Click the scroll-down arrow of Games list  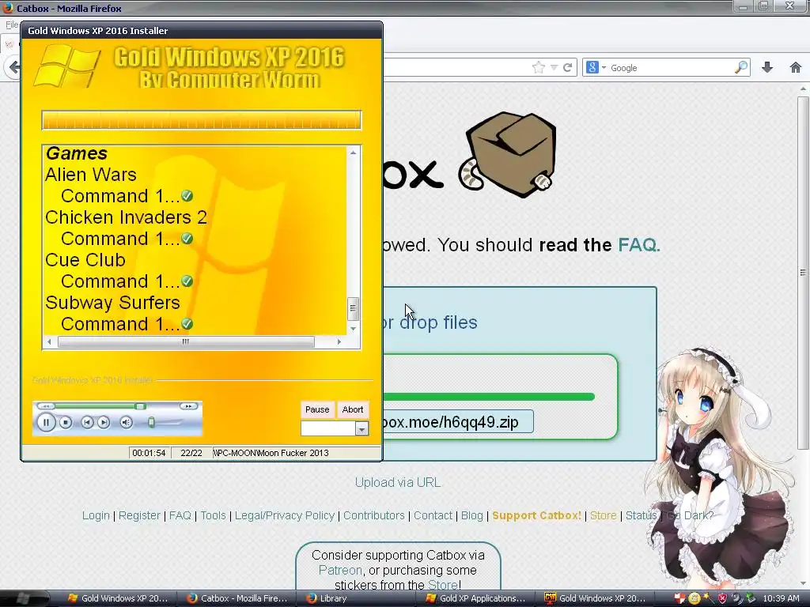tap(354, 329)
